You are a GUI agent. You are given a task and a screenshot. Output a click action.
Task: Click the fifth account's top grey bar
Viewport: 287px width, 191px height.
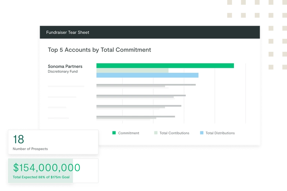coord(135,116)
